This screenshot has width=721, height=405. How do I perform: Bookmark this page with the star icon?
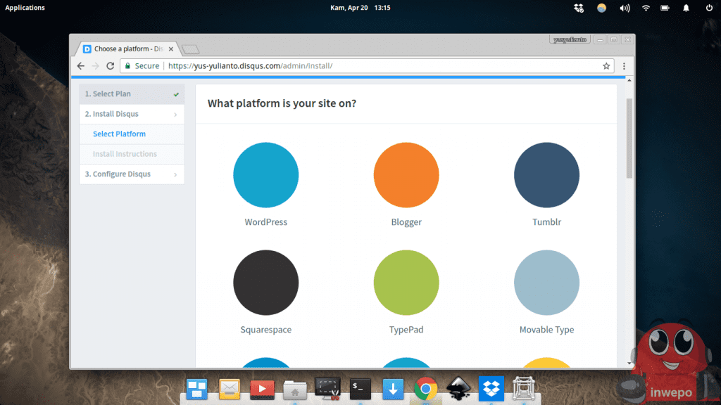click(606, 66)
